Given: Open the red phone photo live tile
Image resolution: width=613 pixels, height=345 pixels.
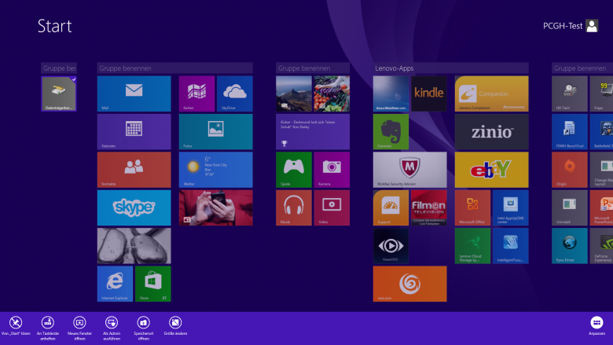Looking at the screenshot, I should click(x=216, y=207).
